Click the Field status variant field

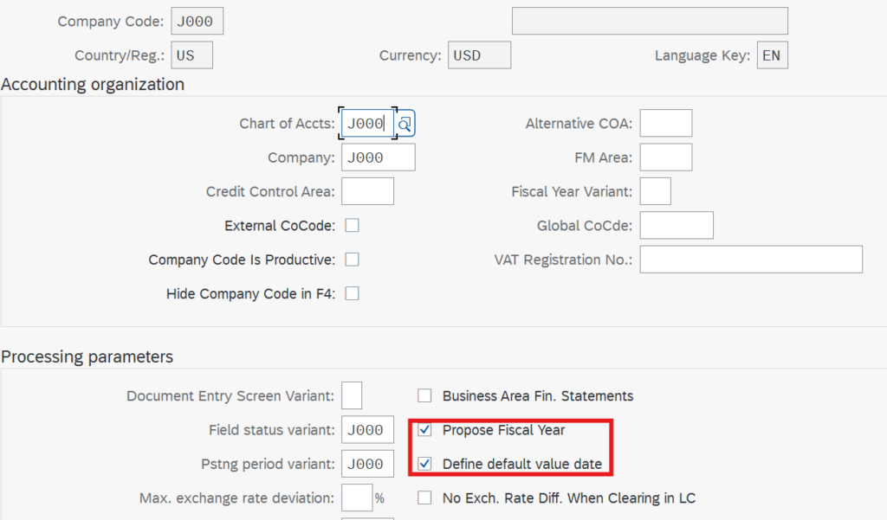coord(366,430)
